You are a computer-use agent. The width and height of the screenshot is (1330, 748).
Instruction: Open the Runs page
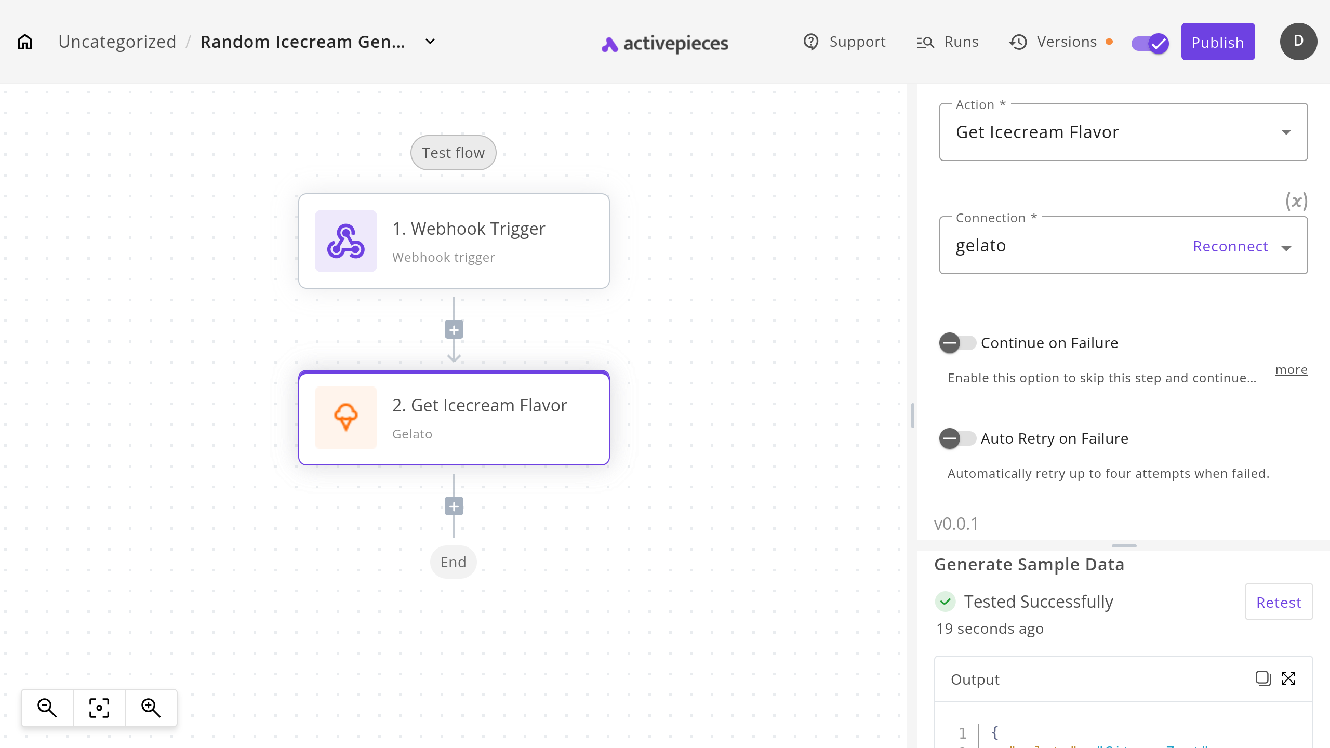(948, 42)
